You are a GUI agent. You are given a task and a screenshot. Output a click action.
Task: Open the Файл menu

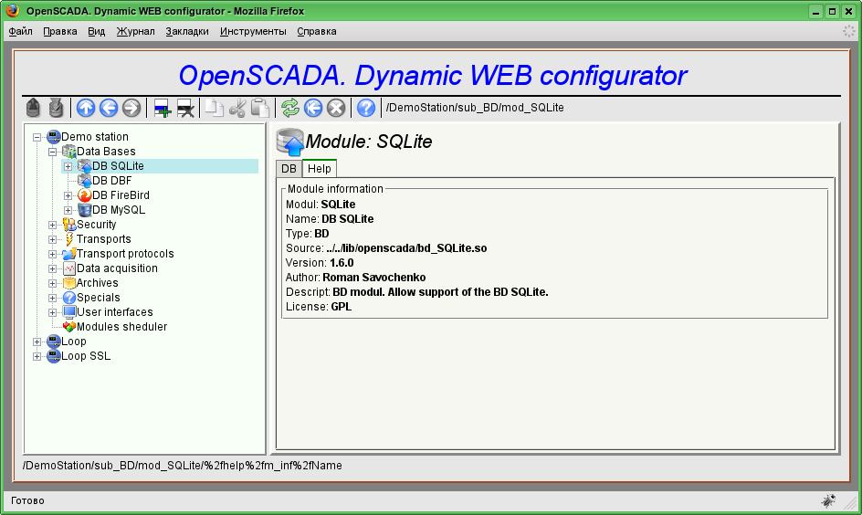tap(20, 31)
